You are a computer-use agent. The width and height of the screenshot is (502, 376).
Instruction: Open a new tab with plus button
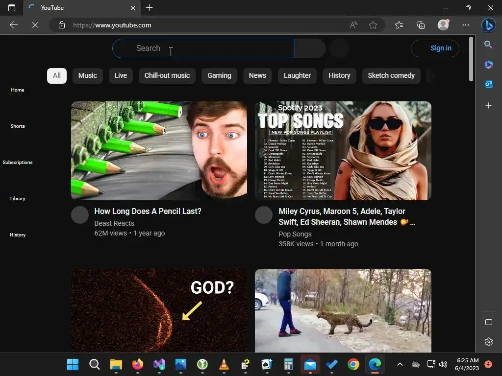click(x=149, y=8)
